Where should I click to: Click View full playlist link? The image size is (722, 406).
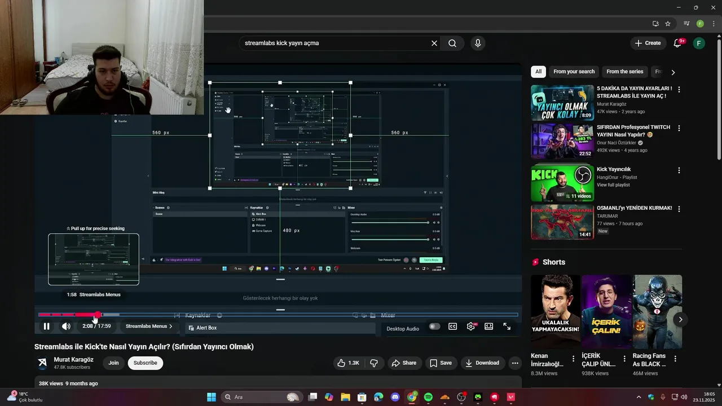[x=613, y=185]
